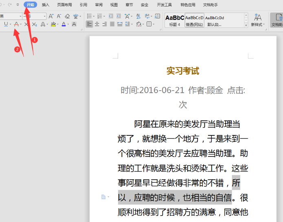Select the 开始 tab
This screenshot has width=283, height=222.
click(30, 5)
